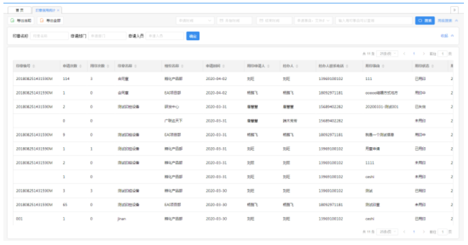This screenshot has width=468, height=245.
Task: Open bottom page-size 25条/页 dropdown
Action: click(387, 231)
